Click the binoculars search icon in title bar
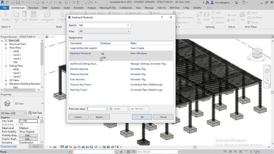 point(207,3)
